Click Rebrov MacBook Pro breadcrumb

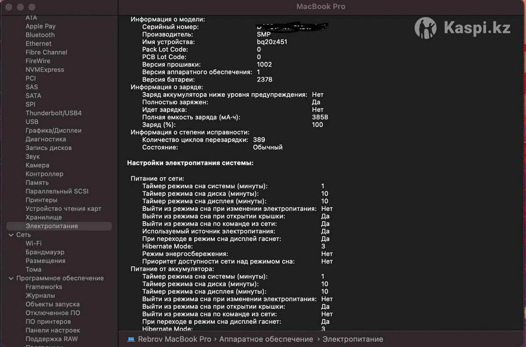point(174,339)
